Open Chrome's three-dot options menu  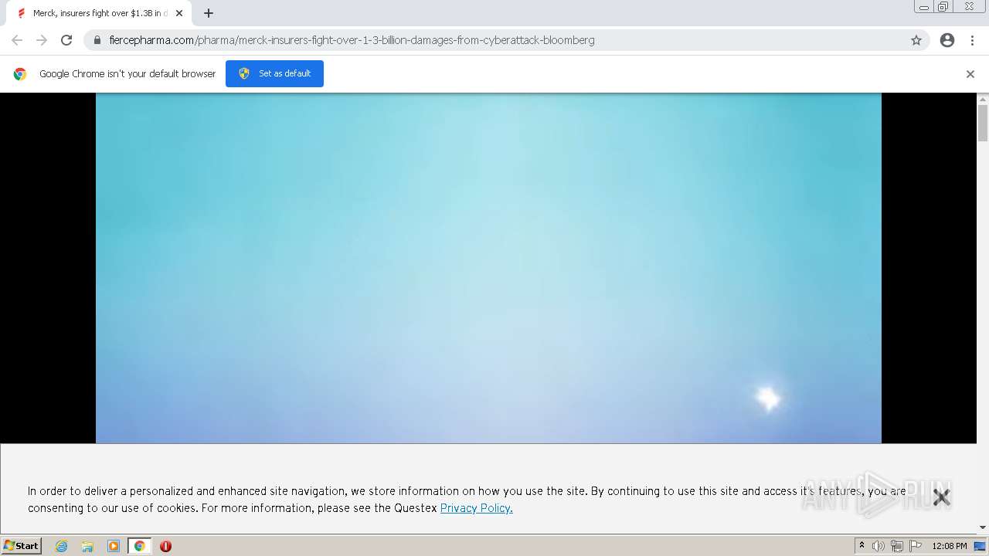pyautogui.click(x=972, y=40)
